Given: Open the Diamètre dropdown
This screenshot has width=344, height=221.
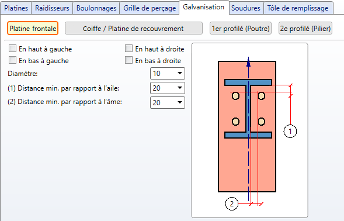Looking at the screenshot, I should (x=168, y=73).
